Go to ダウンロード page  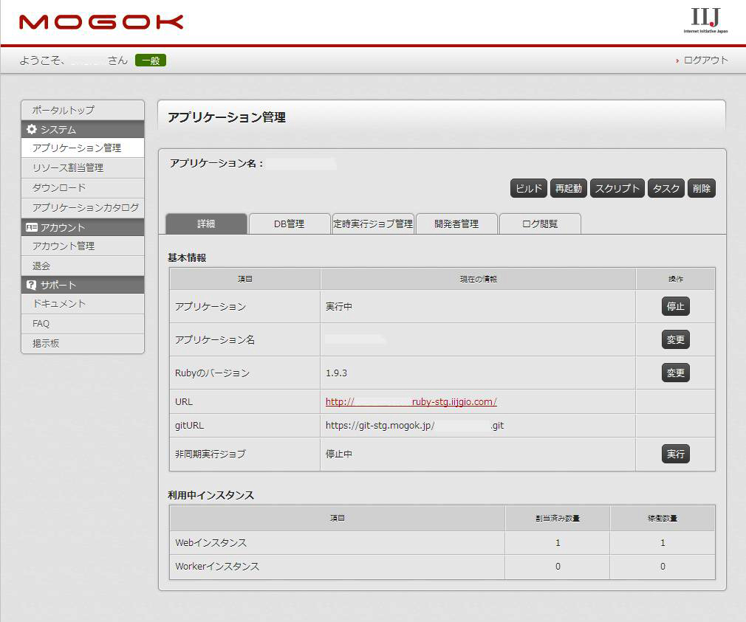tap(59, 188)
